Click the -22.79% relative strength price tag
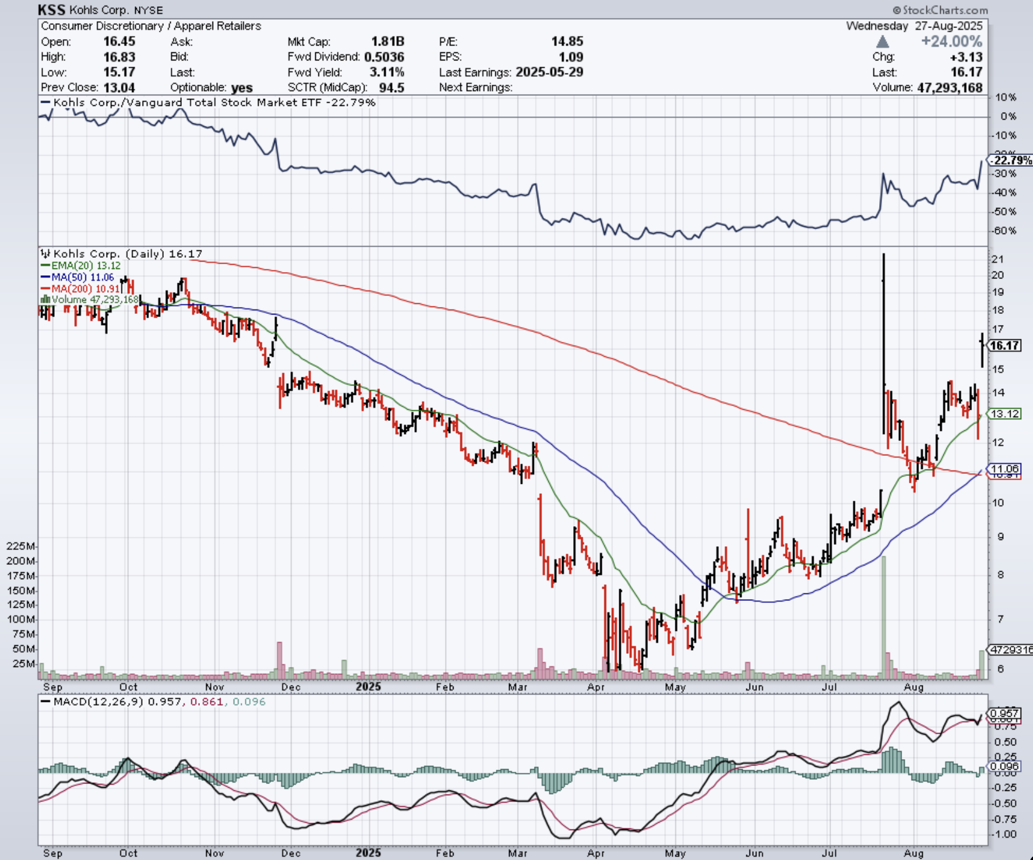This screenshot has height=860, width=1033. click(x=1011, y=161)
